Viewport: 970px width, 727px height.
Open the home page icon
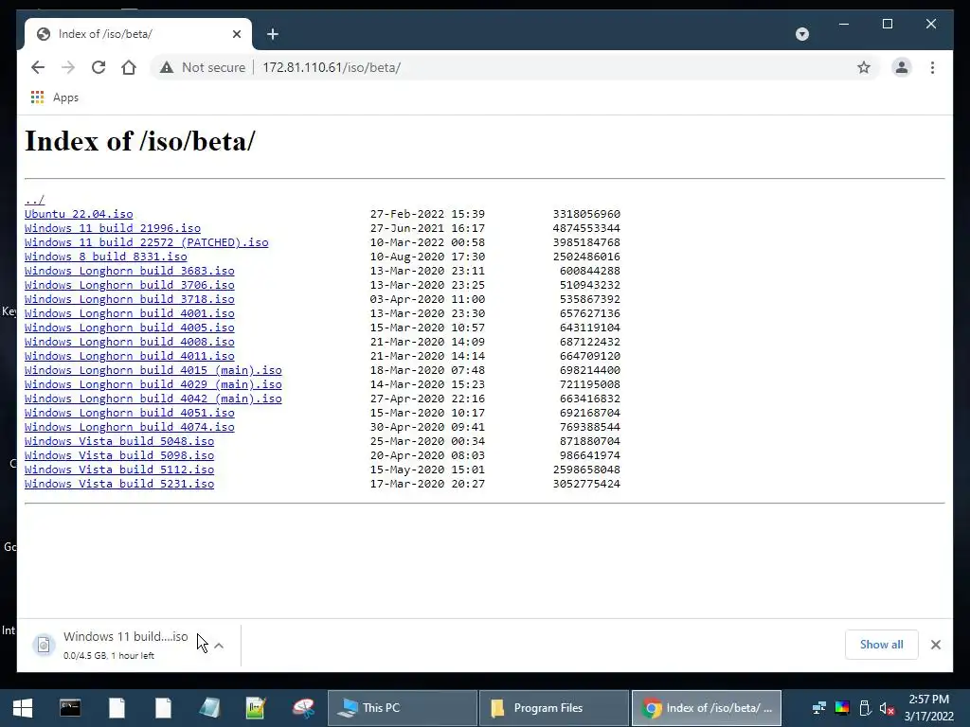[x=129, y=67]
